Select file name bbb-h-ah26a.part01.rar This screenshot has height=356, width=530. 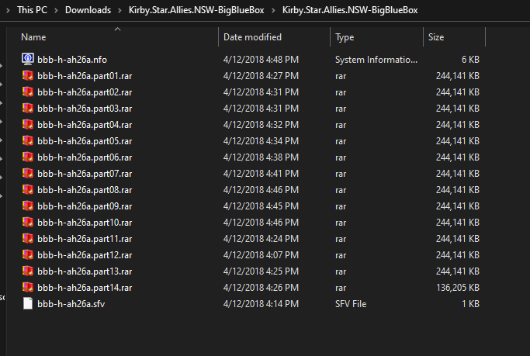point(85,76)
